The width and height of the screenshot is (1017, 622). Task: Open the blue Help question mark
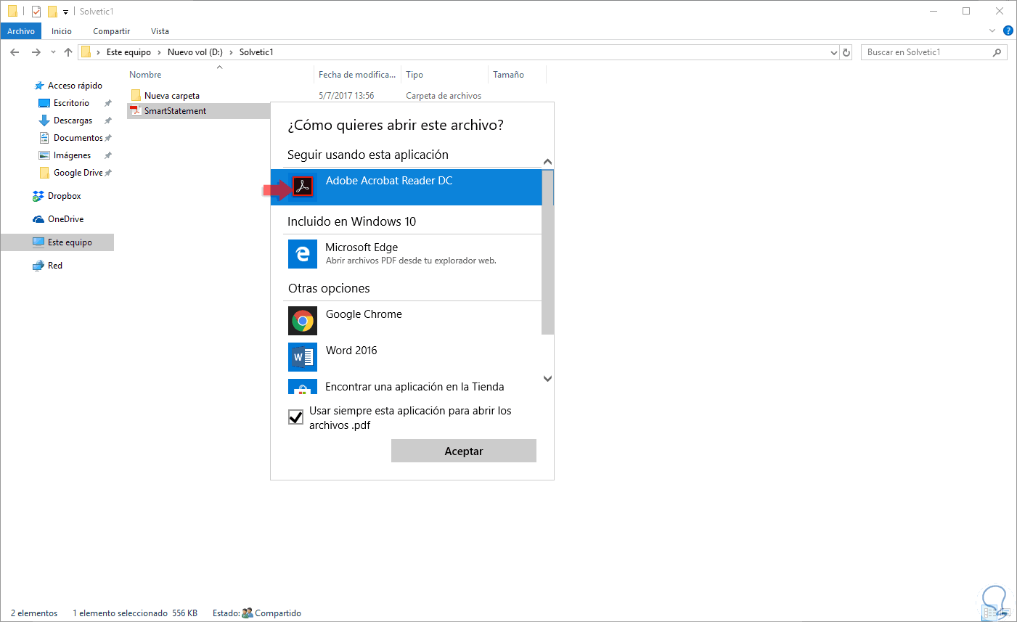[x=1008, y=30]
